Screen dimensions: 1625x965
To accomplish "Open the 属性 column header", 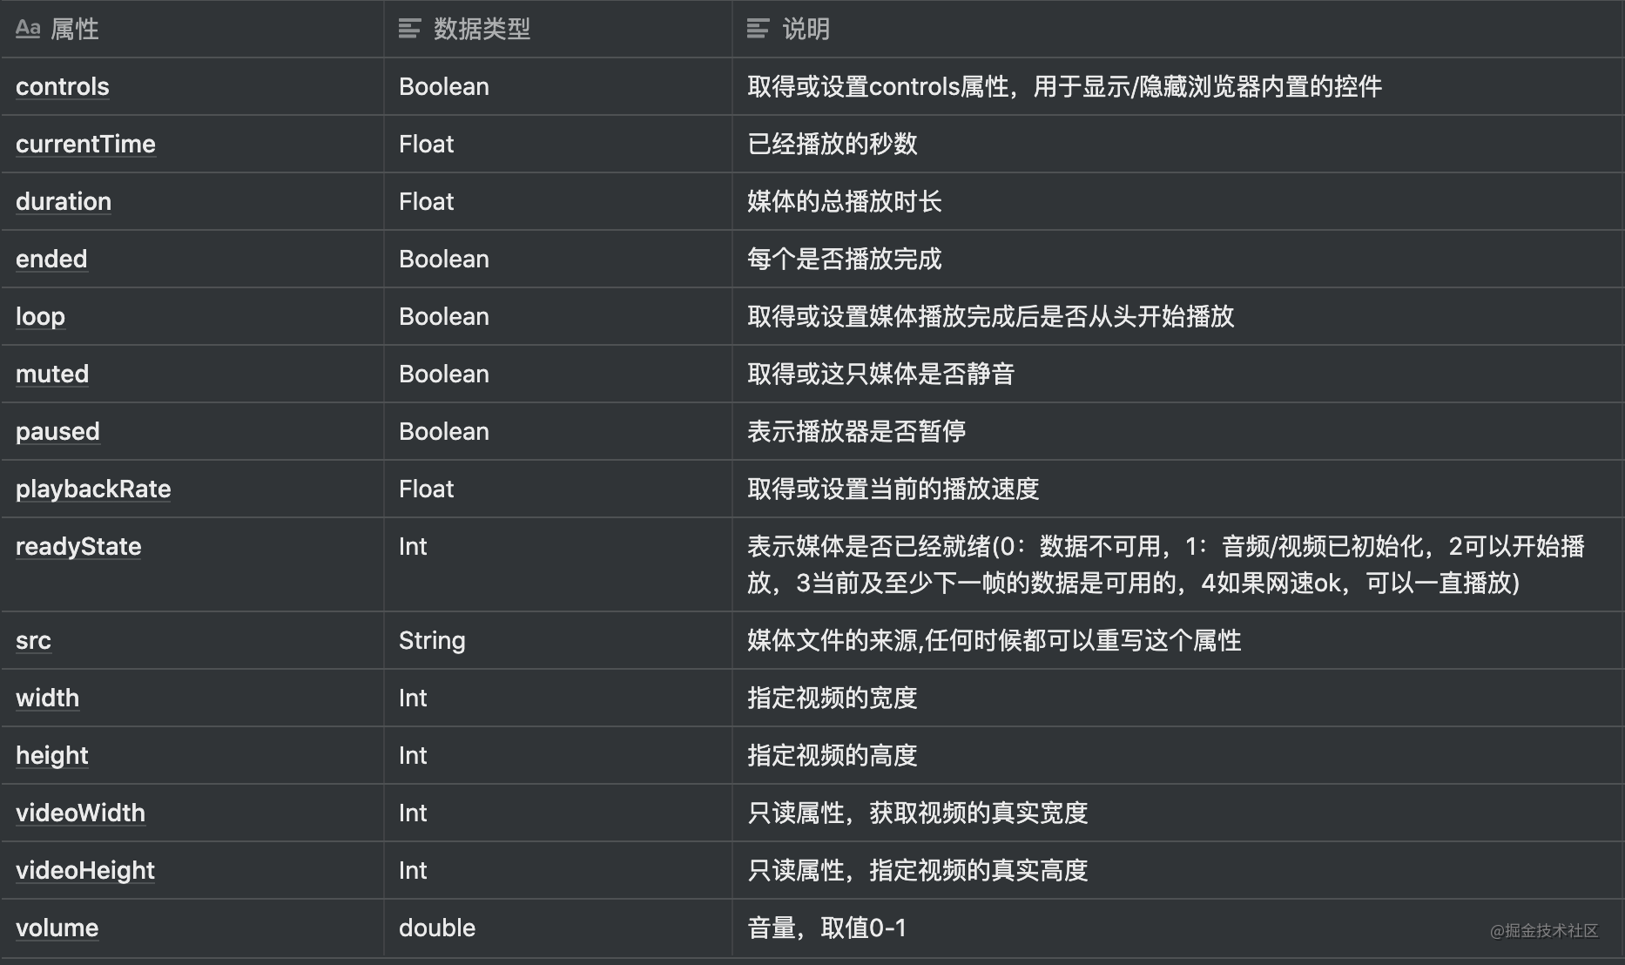I will 75,29.
